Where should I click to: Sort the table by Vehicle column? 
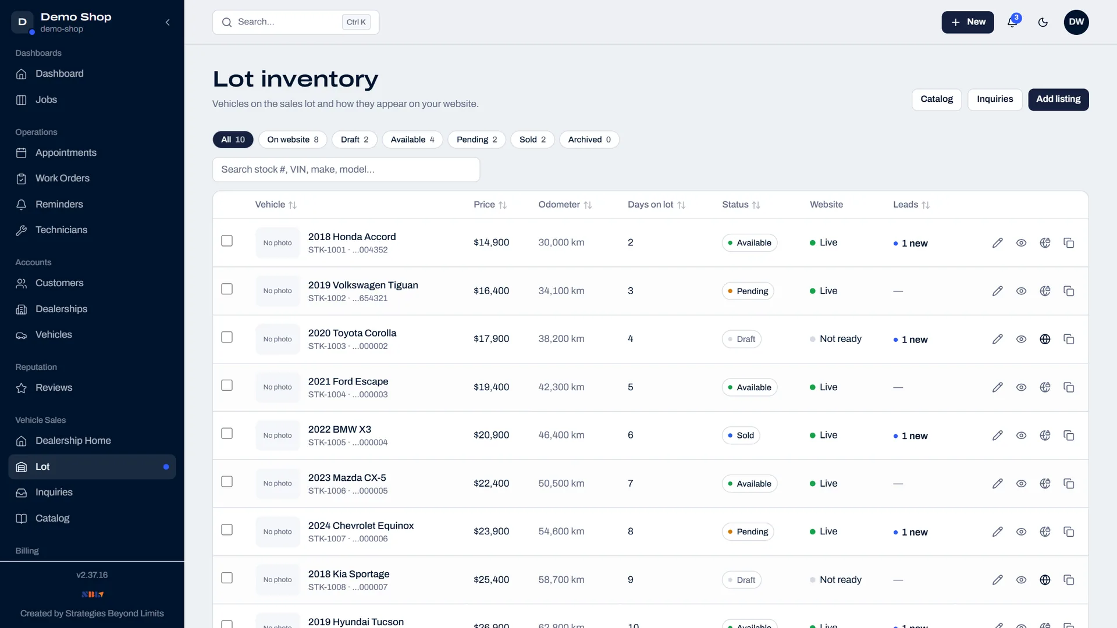coord(276,205)
